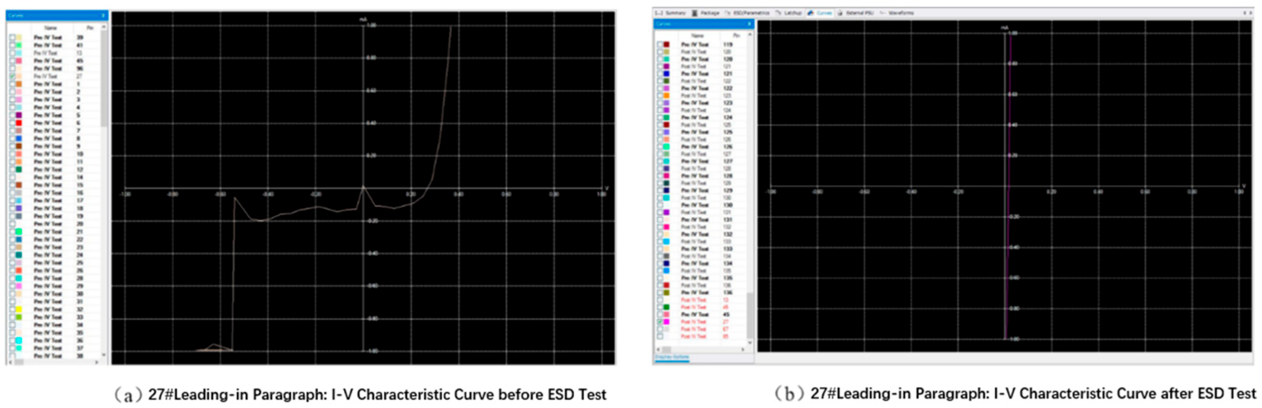Click the Waveforms tab icon
The height and width of the screenshot is (408, 1262).
(x=883, y=13)
